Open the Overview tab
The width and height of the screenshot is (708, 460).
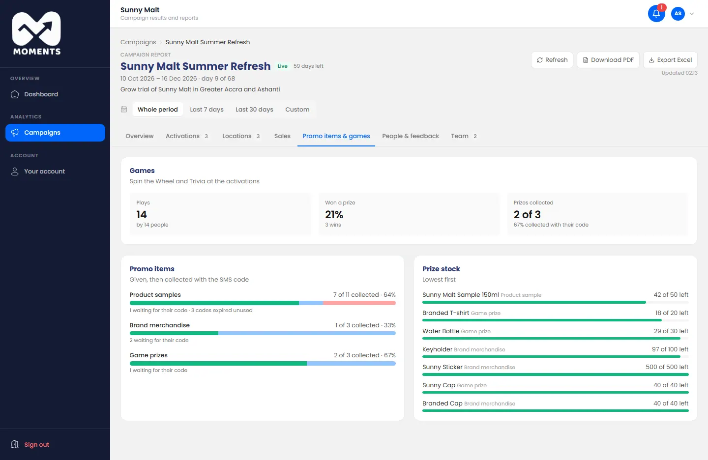pos(140,136)
